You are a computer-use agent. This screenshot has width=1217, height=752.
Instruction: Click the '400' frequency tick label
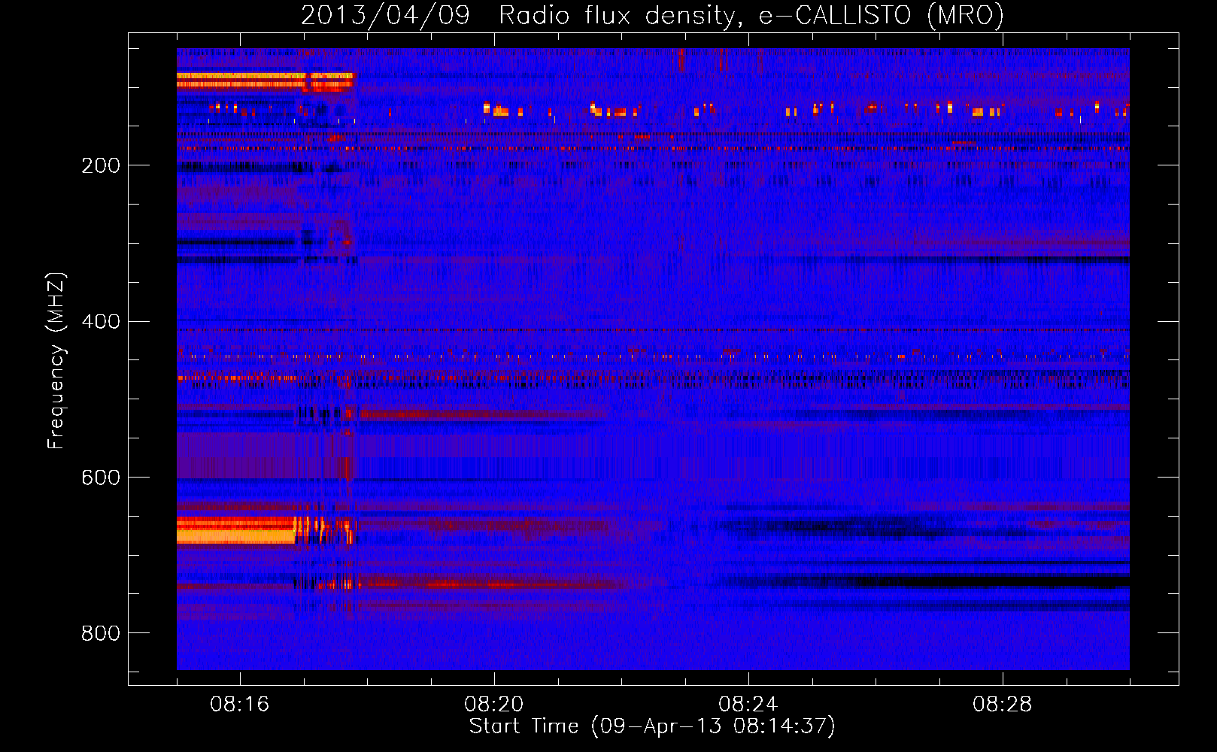101,322
